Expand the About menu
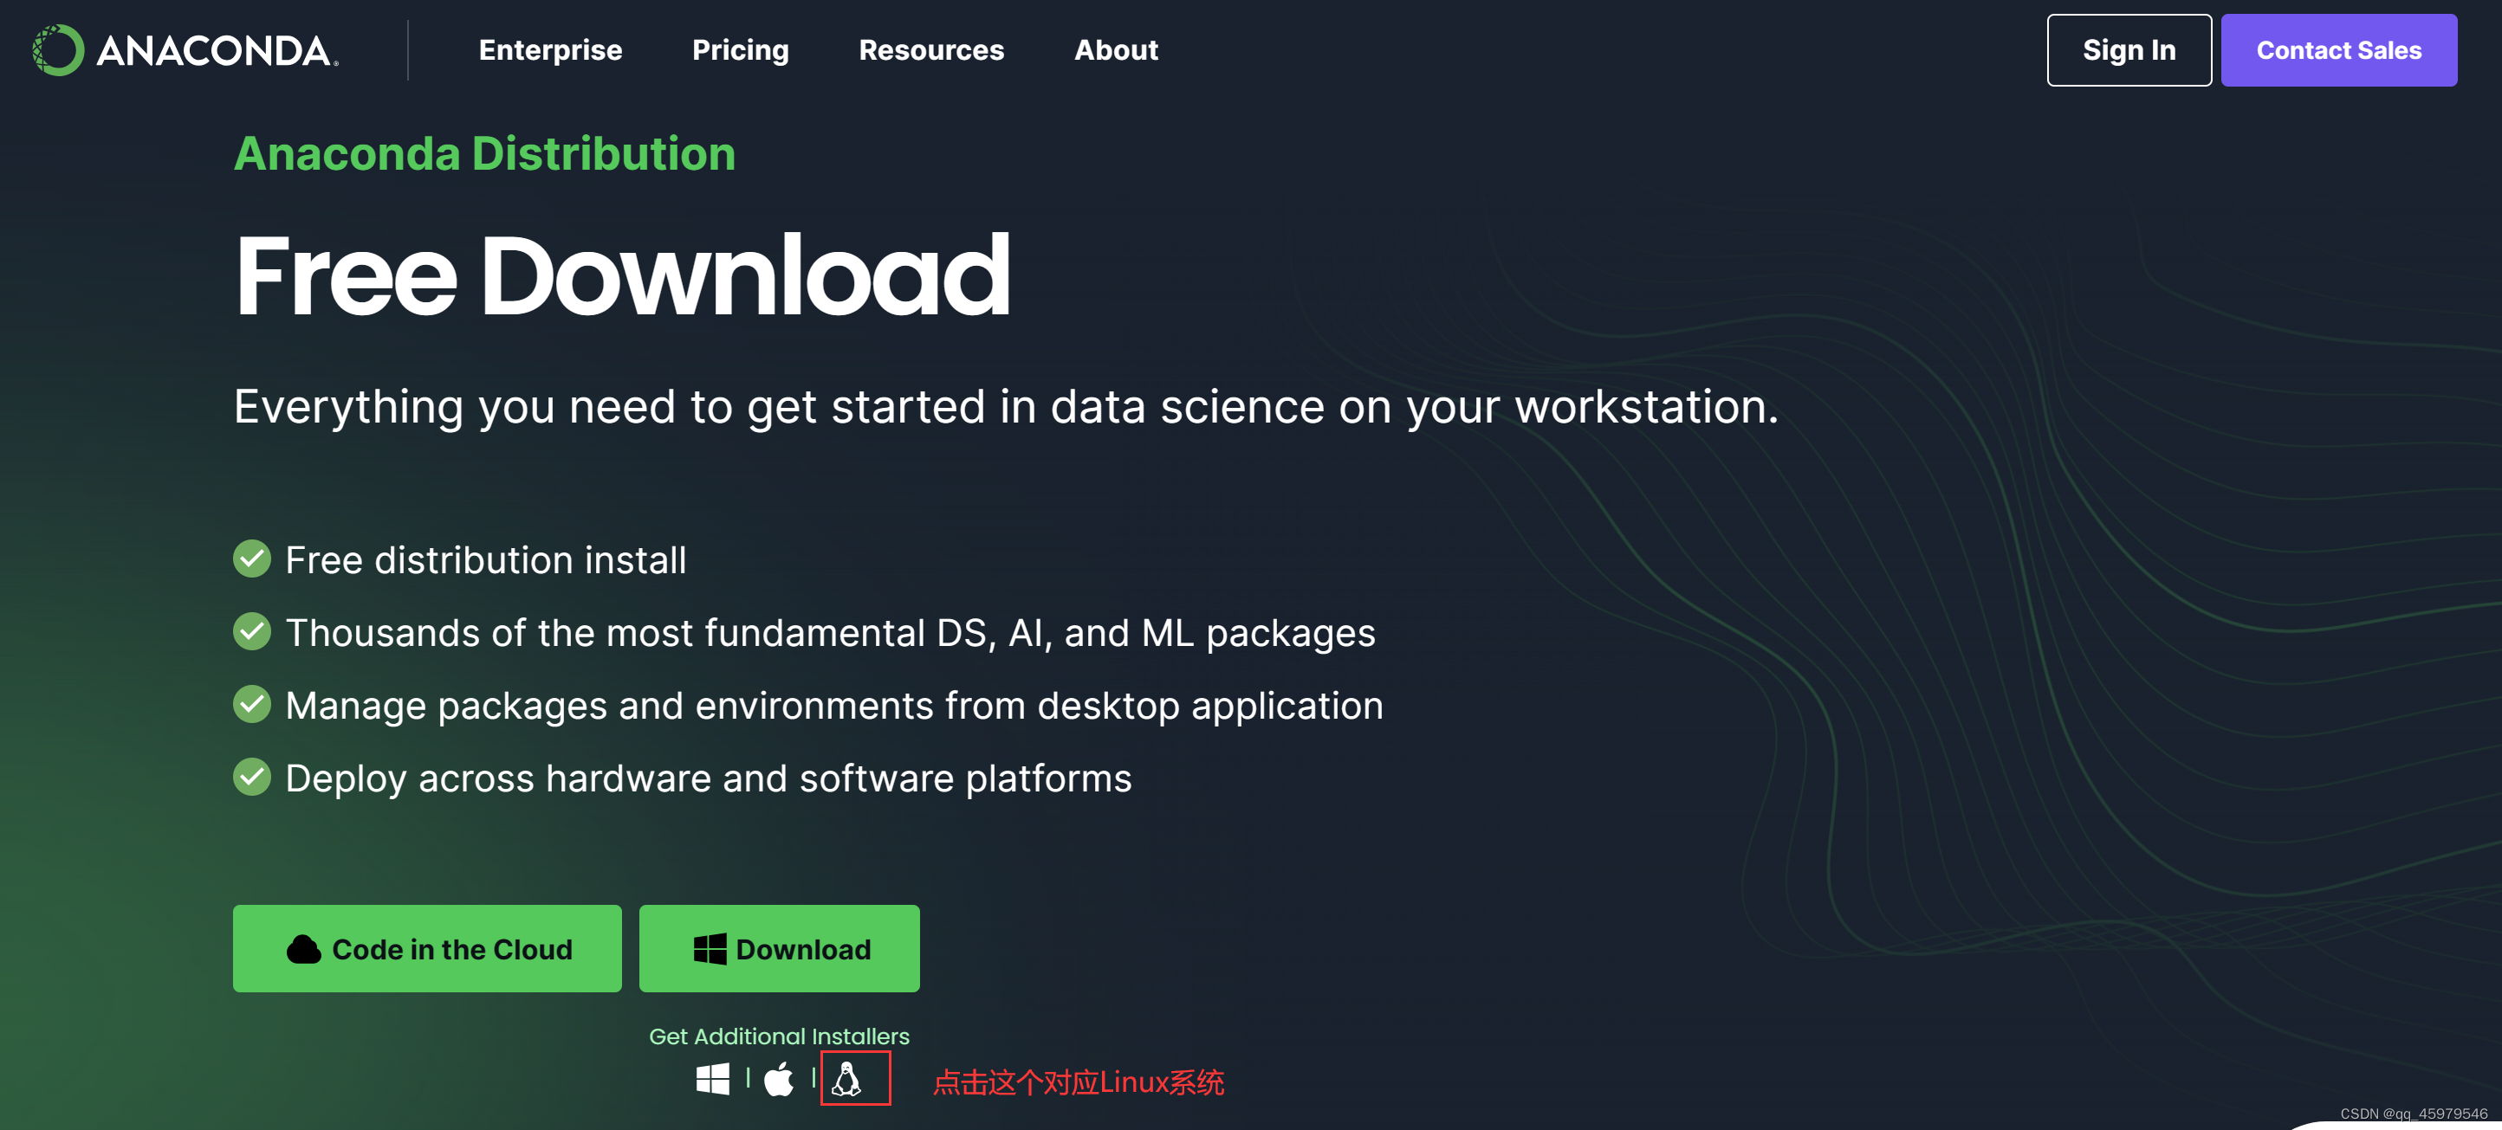This screenshot has height=1130, width=2502. click(x=1115, y=49)
